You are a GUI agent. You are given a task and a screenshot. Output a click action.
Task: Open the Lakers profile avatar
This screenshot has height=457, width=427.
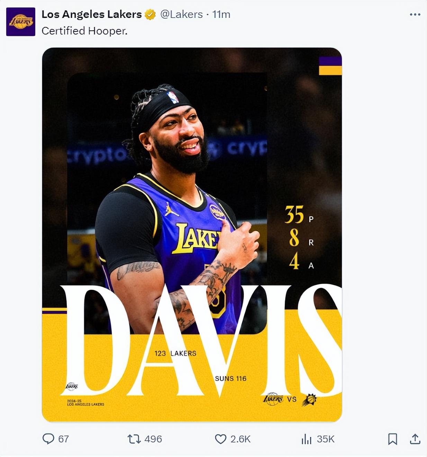(21, 21)
